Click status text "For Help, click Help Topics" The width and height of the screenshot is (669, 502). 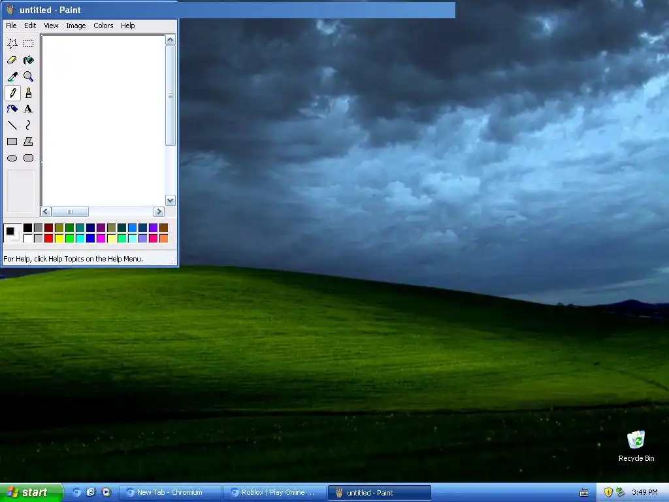click(73, 259)
